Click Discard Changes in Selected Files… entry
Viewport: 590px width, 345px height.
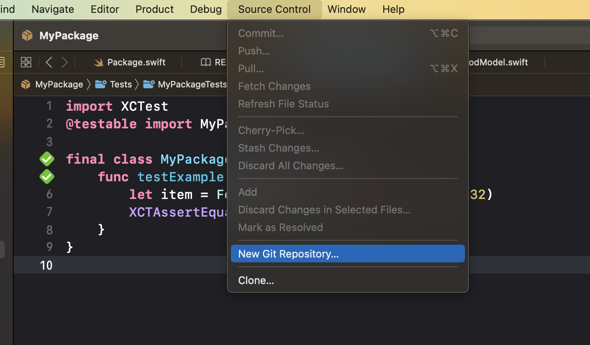coord(348,210)
